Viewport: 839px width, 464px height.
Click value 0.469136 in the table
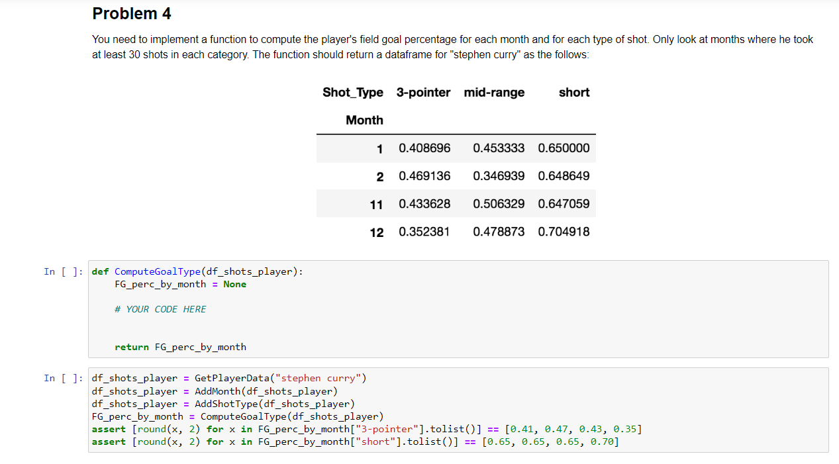(424, 176)
